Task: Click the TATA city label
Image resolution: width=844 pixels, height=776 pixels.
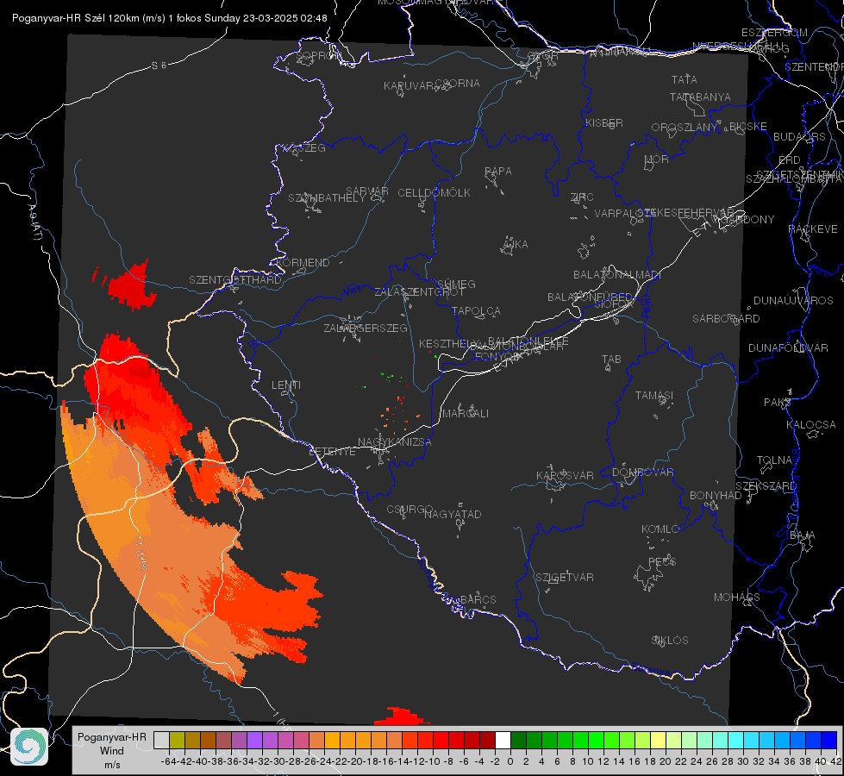Action: click(685, 79)
